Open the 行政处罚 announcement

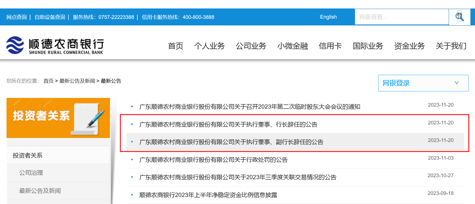point(214,160)
